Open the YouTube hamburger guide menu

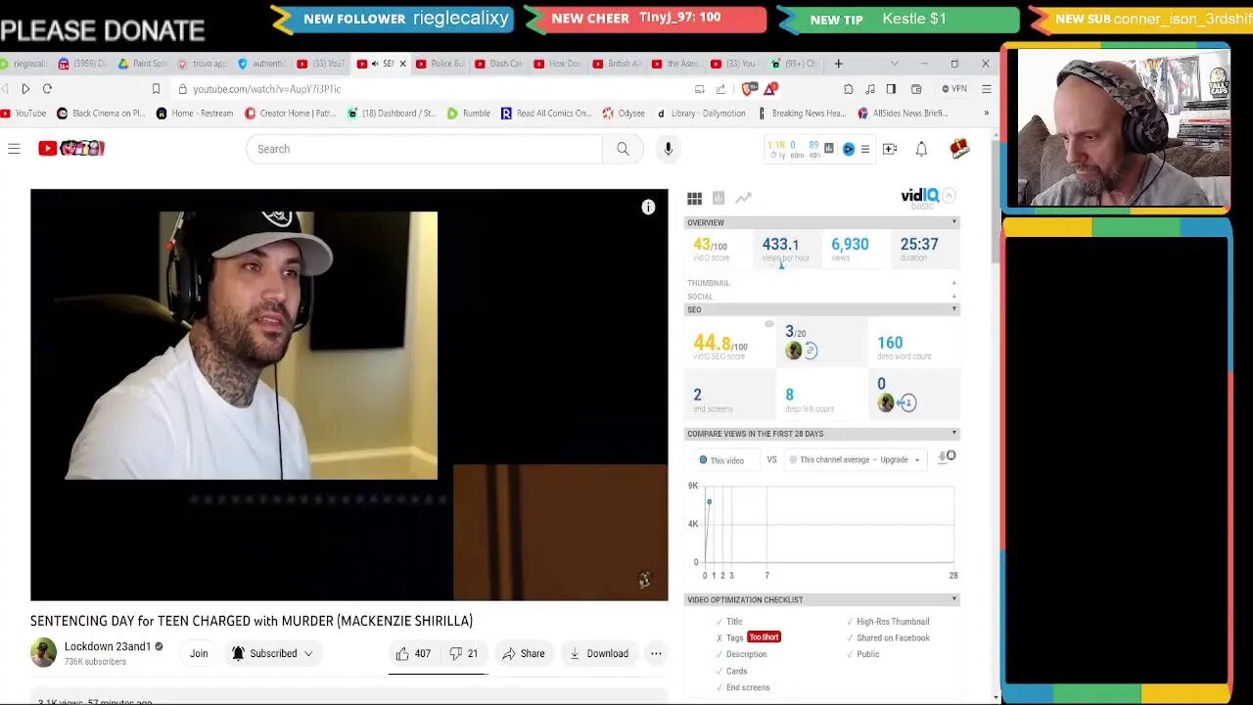click(x=14, y=149)
